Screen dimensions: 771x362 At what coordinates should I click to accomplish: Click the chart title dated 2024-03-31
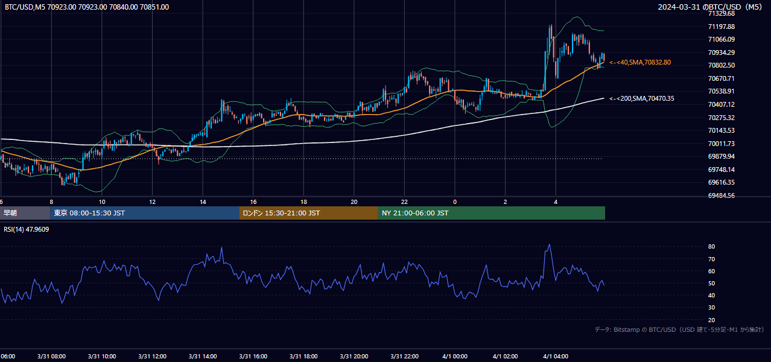pyautogui.click(x=711, y=7)
